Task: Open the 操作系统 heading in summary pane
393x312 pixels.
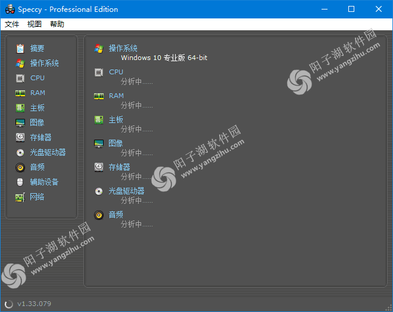Action: (123, 48)
